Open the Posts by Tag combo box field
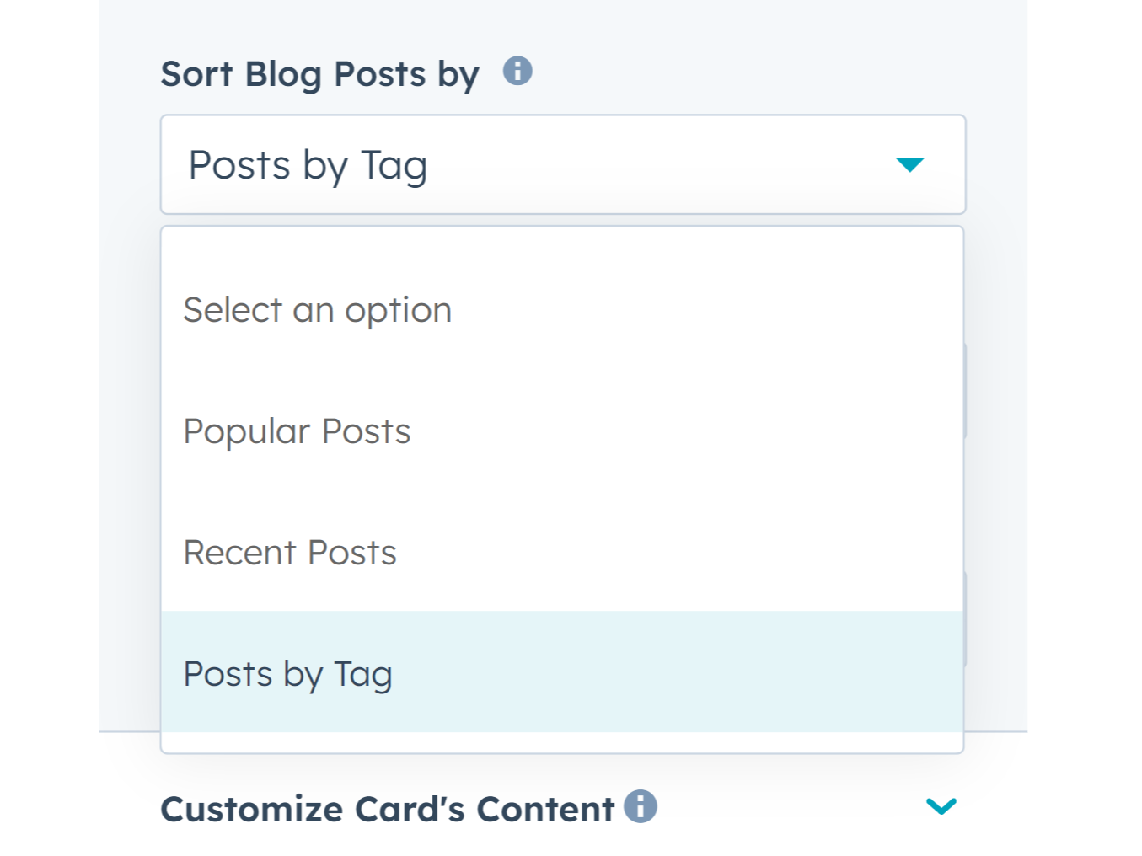The image size is (1142, 856). point(562,164)
